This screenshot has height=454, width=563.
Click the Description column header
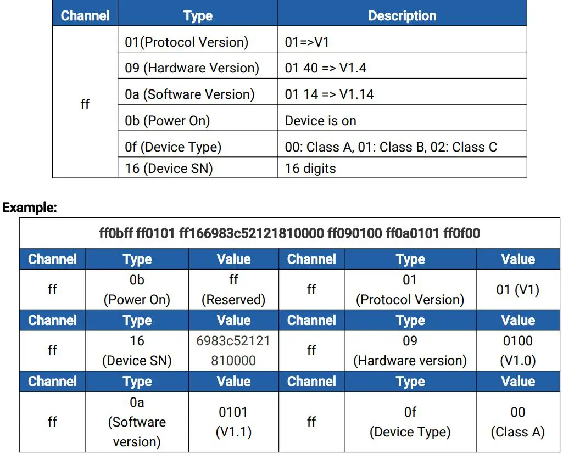[402, 15]
